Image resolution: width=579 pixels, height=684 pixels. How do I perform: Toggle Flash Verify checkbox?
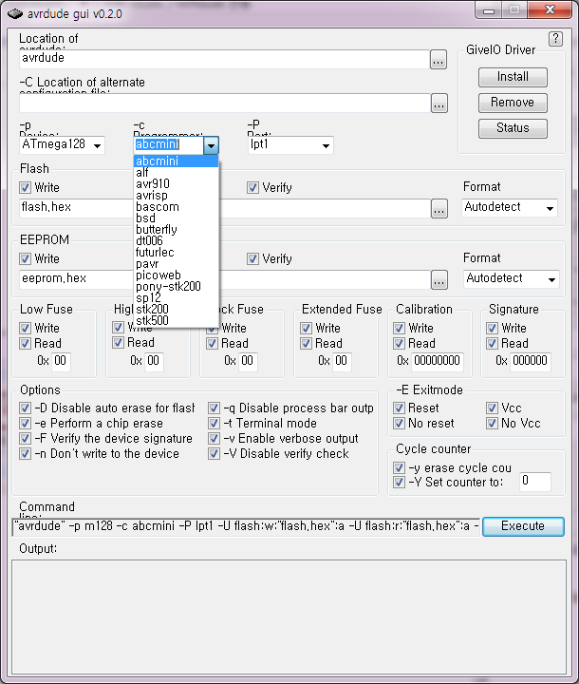pyautogui.click(x=252, y=188)
